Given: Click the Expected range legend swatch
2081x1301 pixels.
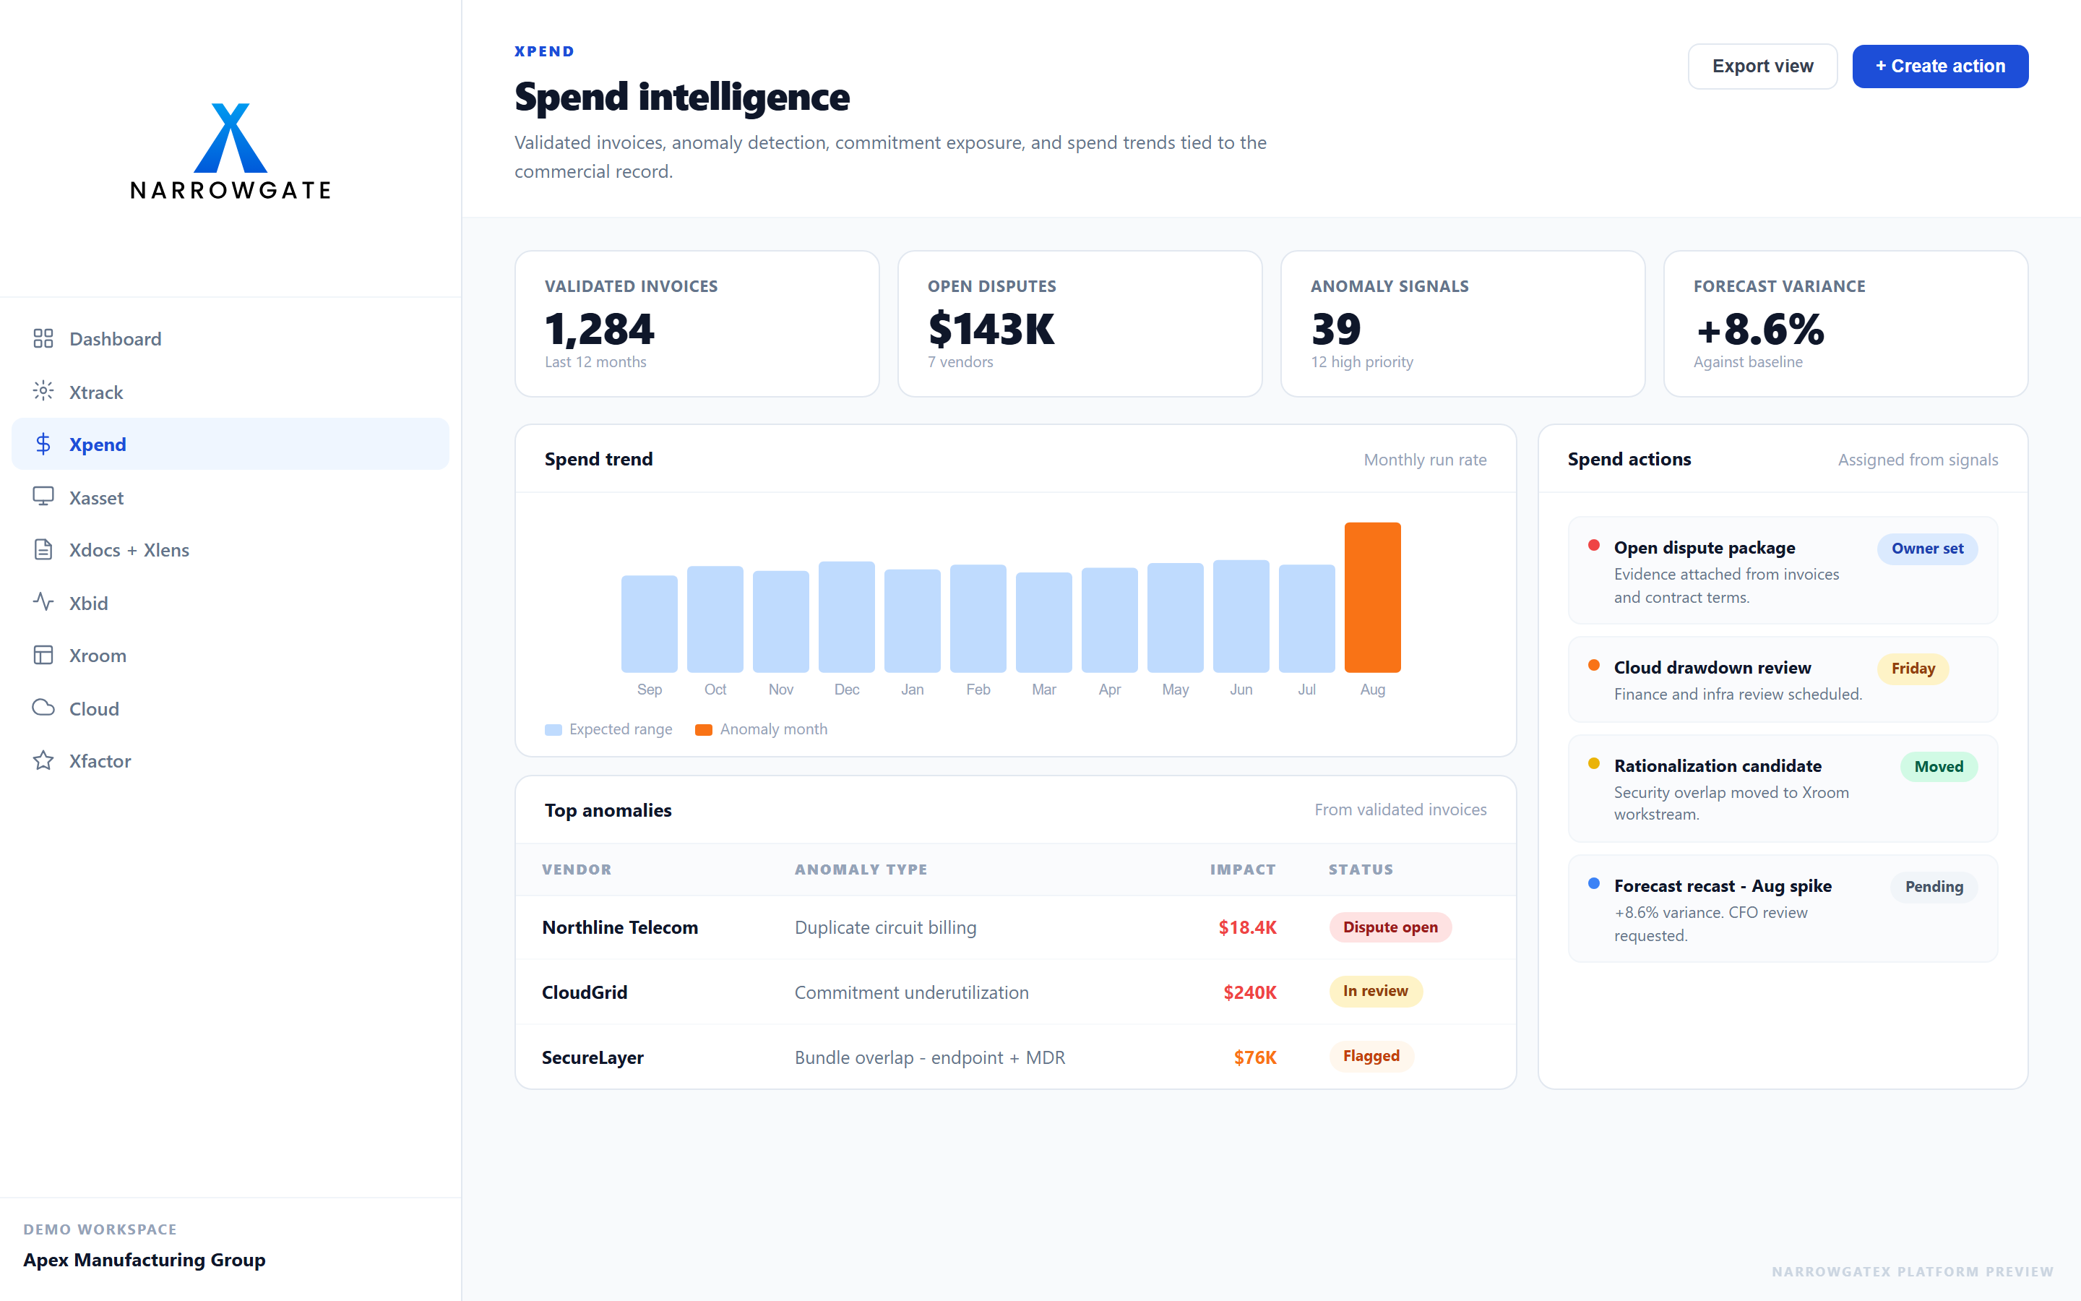Looking at the screenshot, I should pyautogui.click(x=553, y=730).
